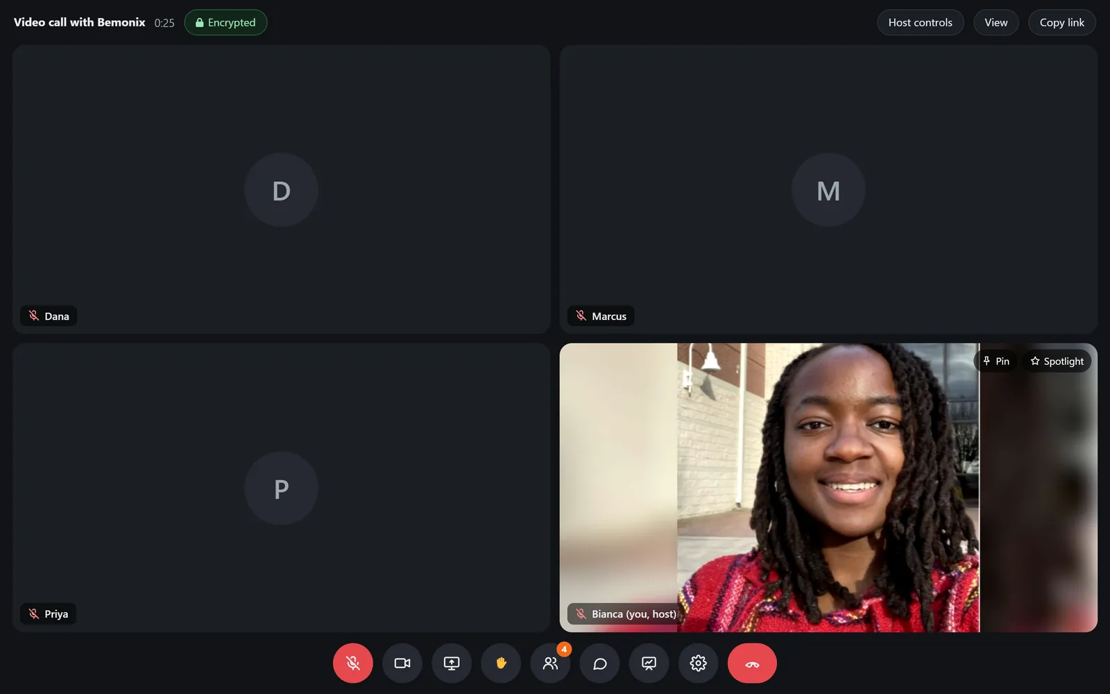Image resolution: width=1110 pixels, height=694 pixels.
Task: Open Host controls menu
Action: (920, 22)
